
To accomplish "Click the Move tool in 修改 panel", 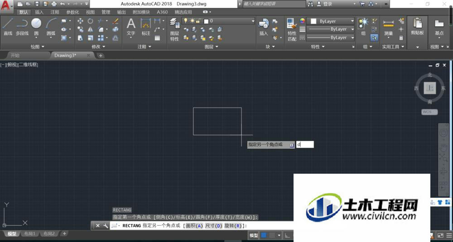I will [80, 21].
